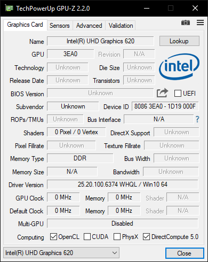Close the window with the X icon

point(195,8)
